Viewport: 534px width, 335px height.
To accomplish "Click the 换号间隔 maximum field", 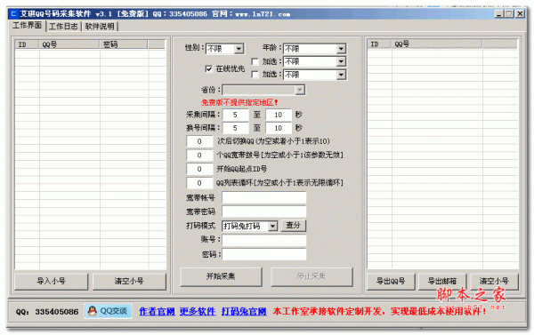I will 279,128.
